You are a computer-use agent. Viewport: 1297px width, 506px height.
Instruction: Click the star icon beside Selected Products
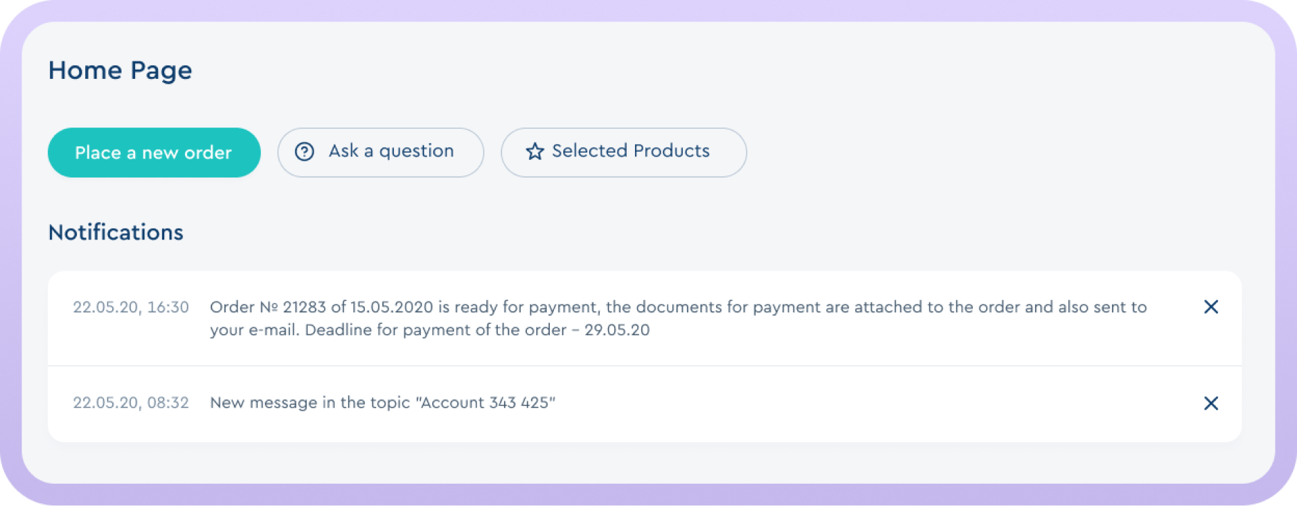click(535, 152)
